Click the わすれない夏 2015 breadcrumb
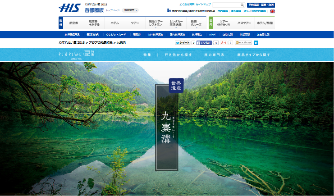Screen dimensions: 334x196 [72, 43]
